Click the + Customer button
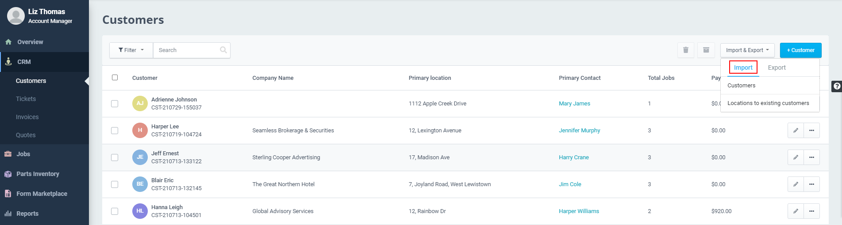Viewport: 842px width, 225px height. click(x=800, y=50)
